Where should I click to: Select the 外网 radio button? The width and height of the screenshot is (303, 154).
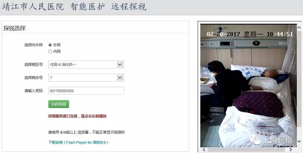coord(50,45)
